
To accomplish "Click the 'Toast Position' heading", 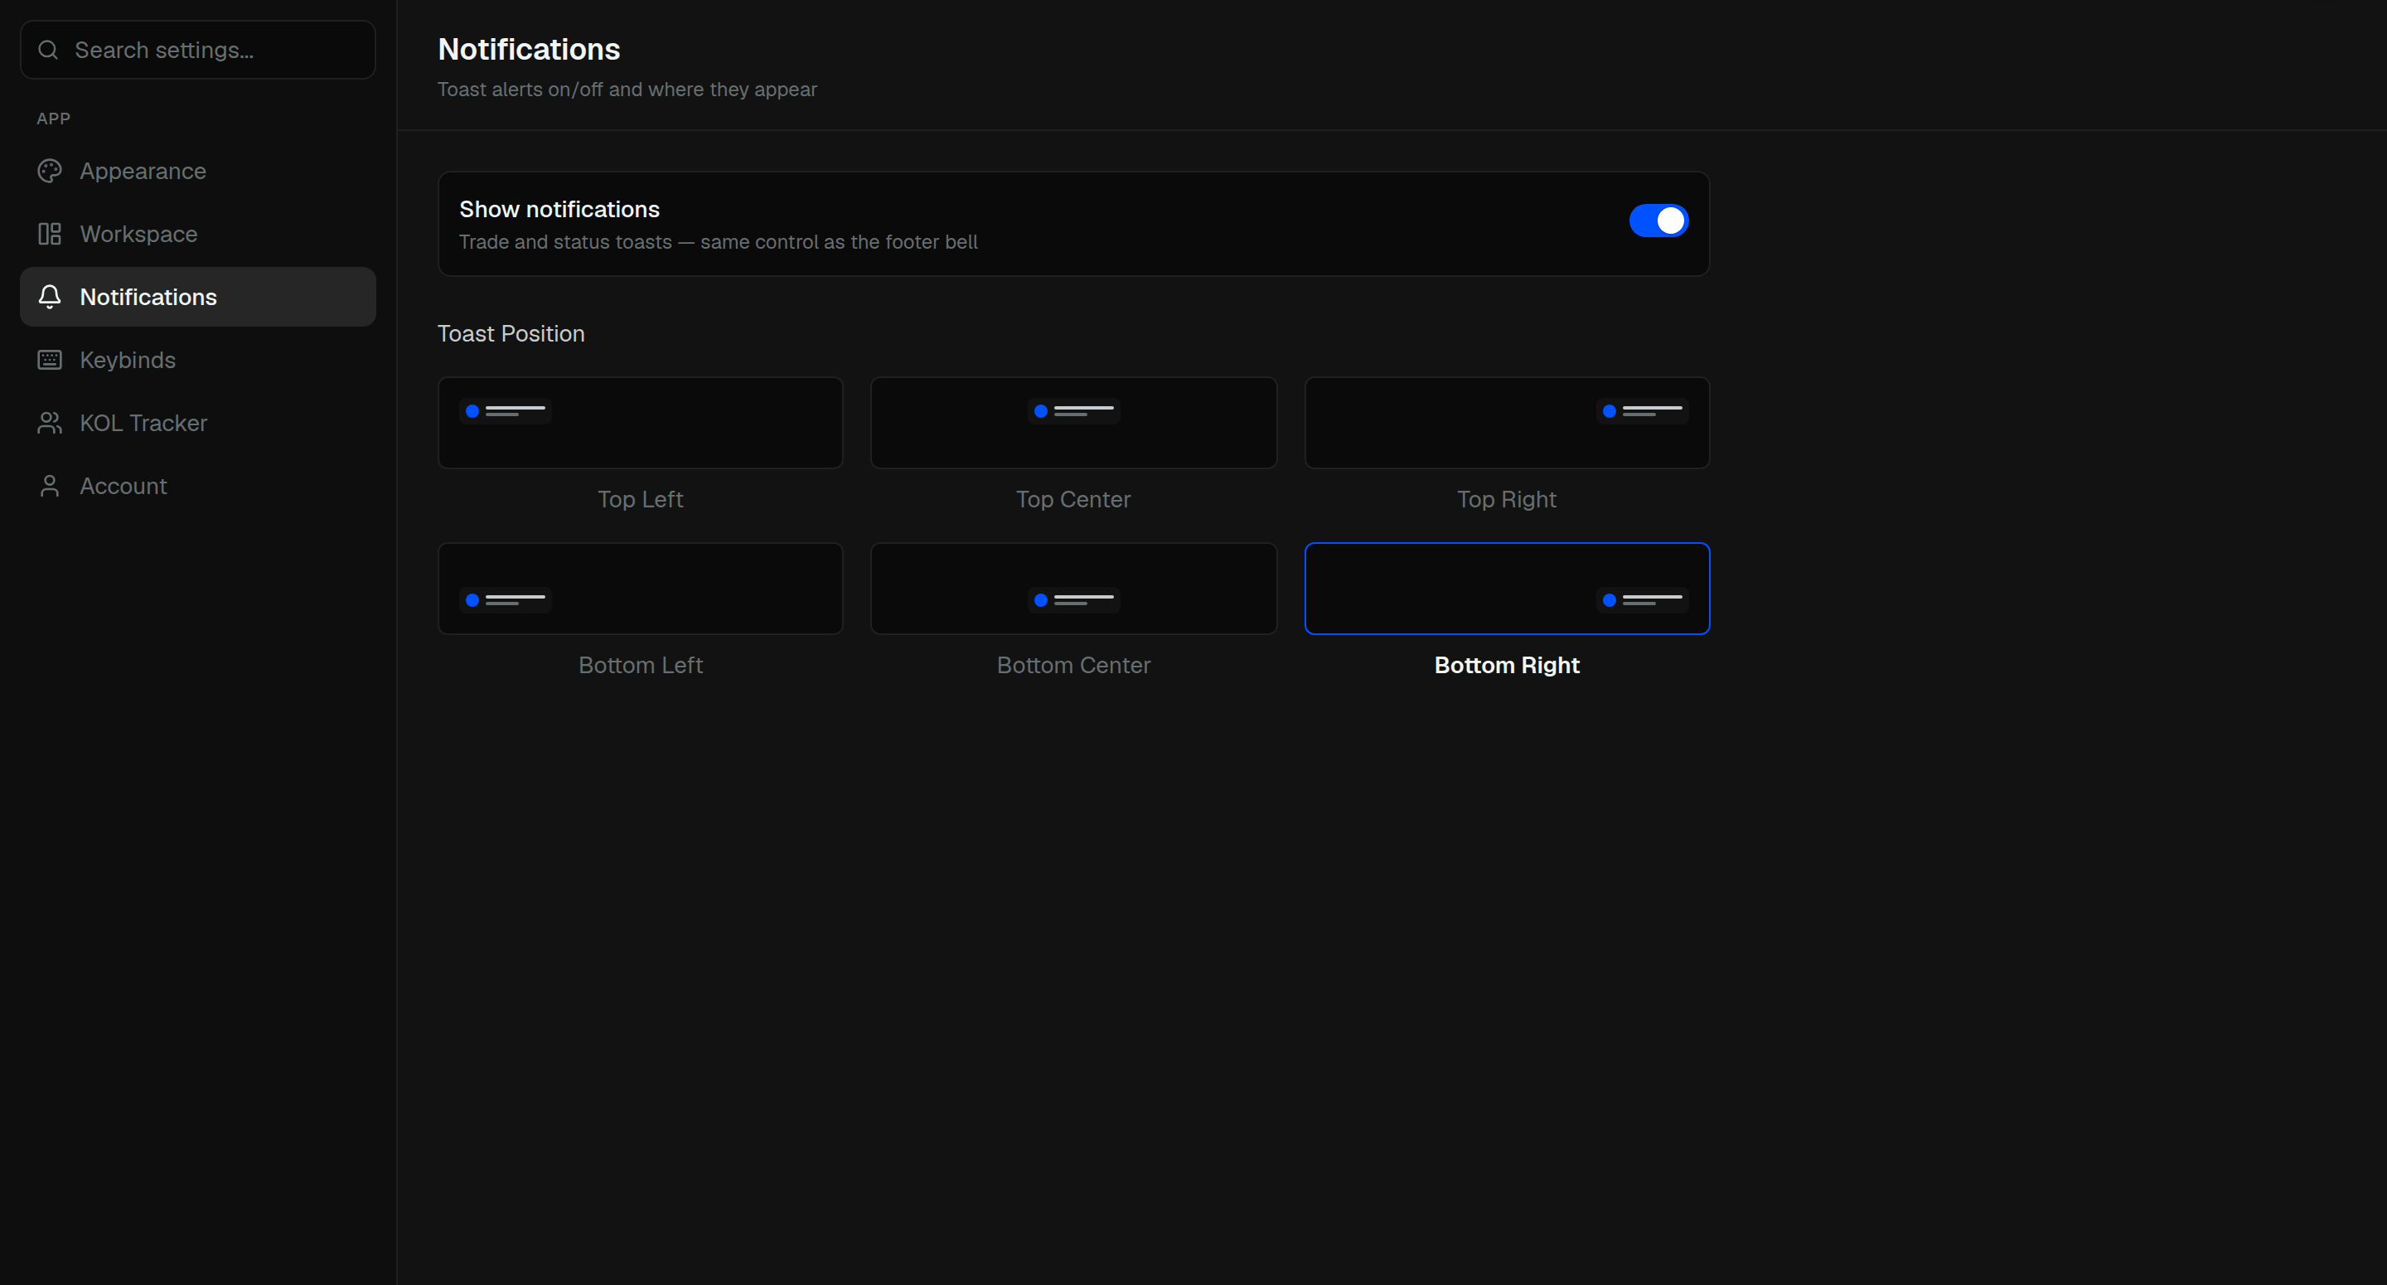I will (511, 334).
